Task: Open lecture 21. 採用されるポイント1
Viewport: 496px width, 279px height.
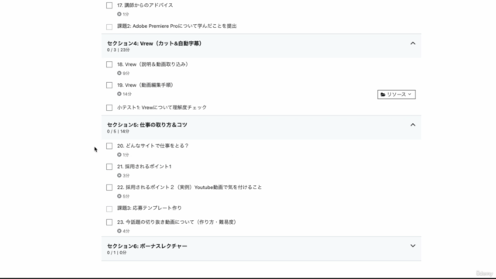Action: tap(144, 167)
